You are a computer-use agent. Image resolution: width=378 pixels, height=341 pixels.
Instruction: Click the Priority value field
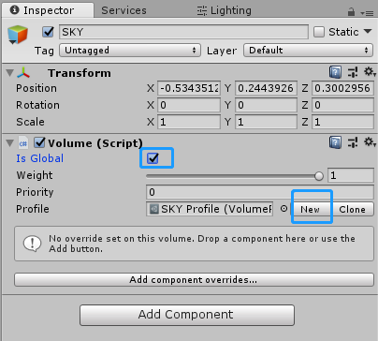(x=260, y=192)
